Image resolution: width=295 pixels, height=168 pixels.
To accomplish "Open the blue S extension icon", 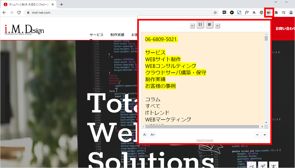I will click(x=239, y=13).
